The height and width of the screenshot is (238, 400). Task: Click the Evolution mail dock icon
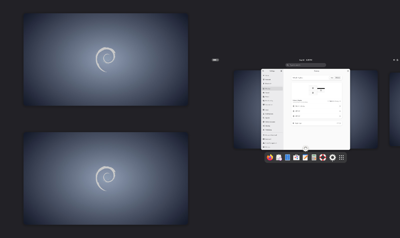pos(279,157)
